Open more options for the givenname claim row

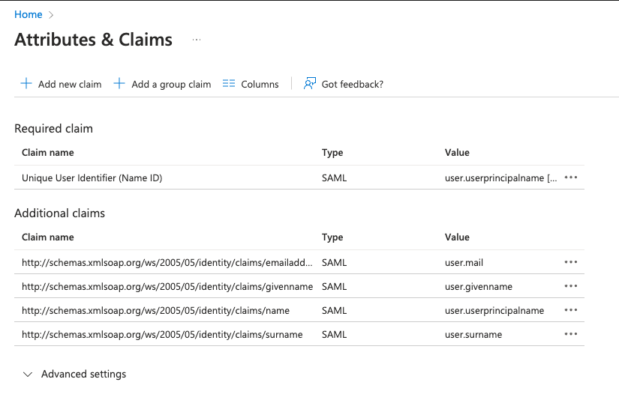571,286
